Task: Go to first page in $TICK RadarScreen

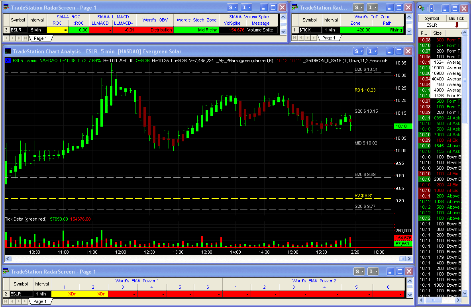Action: click(295, 38)
